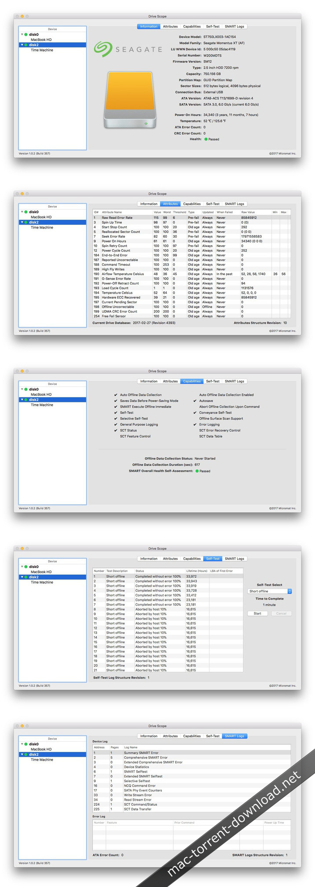Toggle the Saves Data Before Power-Saving Mode checkmark
This screenshot has height=887, width=315.
point(116,401)
